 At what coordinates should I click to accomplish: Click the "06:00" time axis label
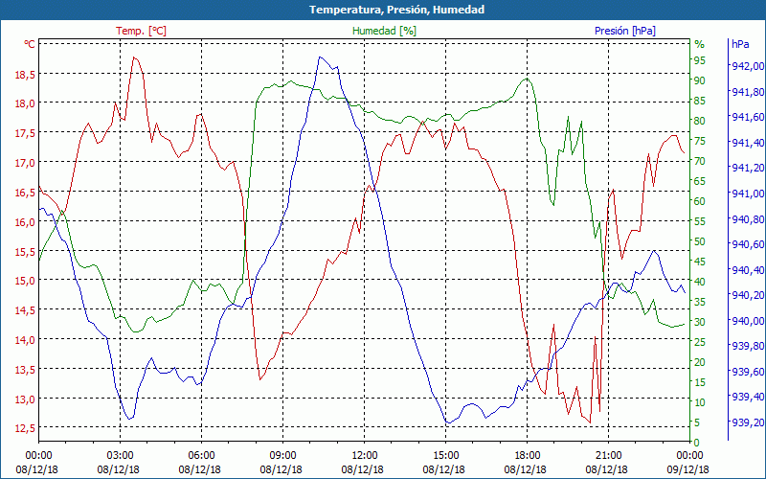(x=201, y=456)
